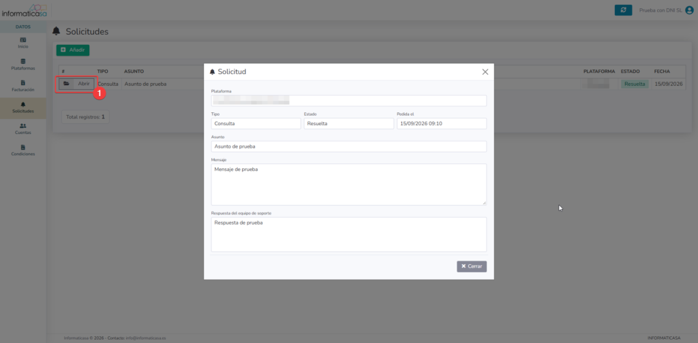
Task: Click the Consulta cell in the table
Action: [x=108, y=84]
